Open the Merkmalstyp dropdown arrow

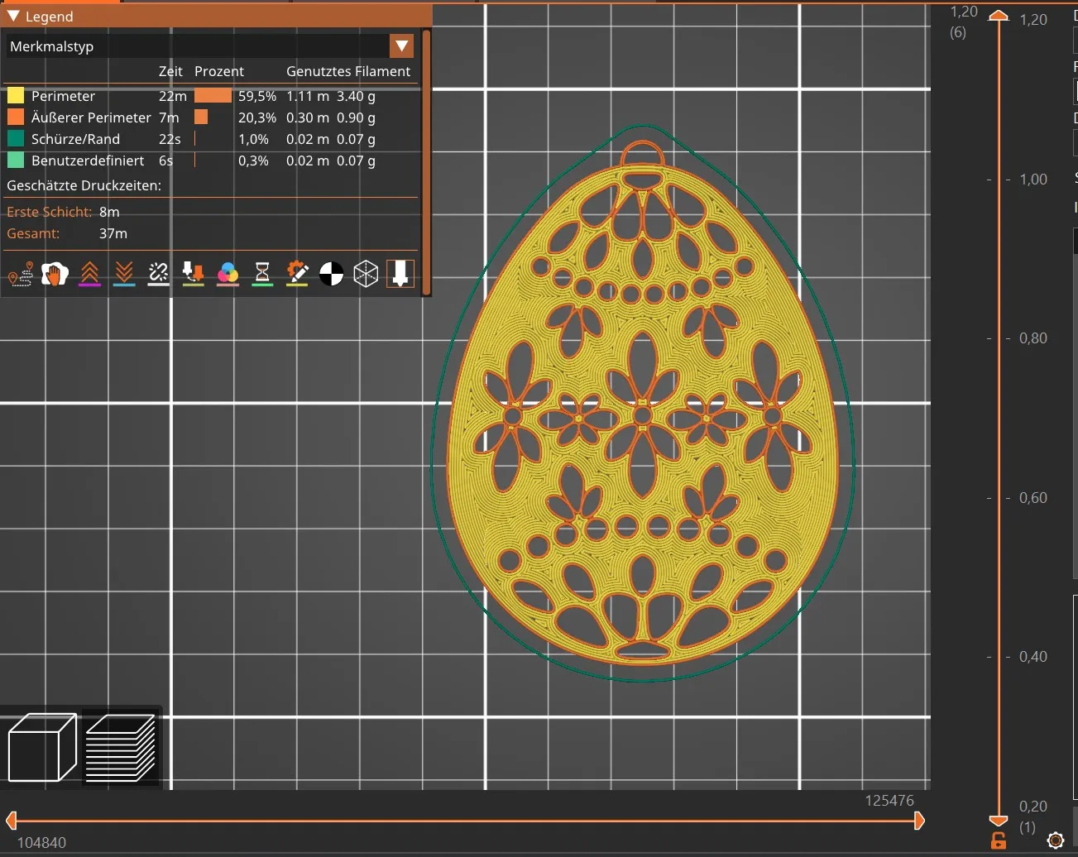point(401,46)
